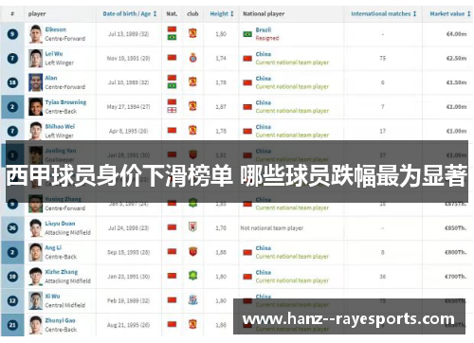Click the China flag in Lei Wu's Nat. column
Screen dimensions: 474x343
click(x=172, y=58)
